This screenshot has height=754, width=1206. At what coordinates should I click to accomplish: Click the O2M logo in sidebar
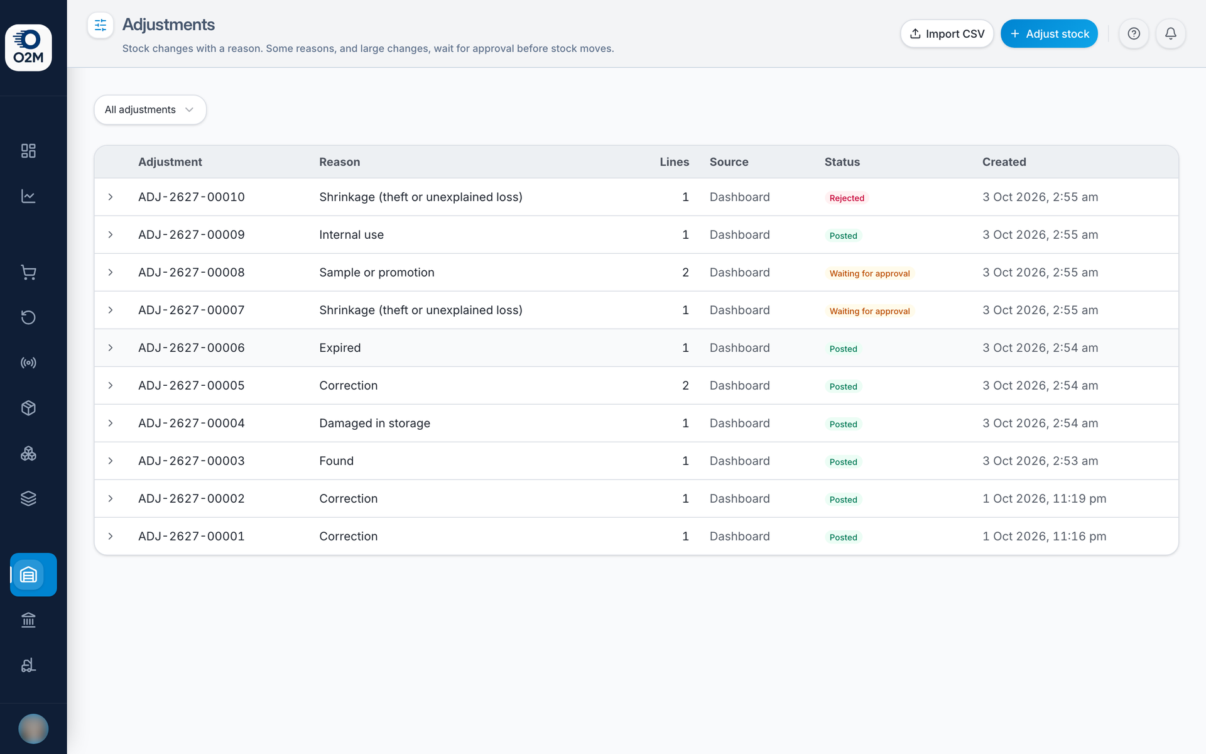pos(28,48)
